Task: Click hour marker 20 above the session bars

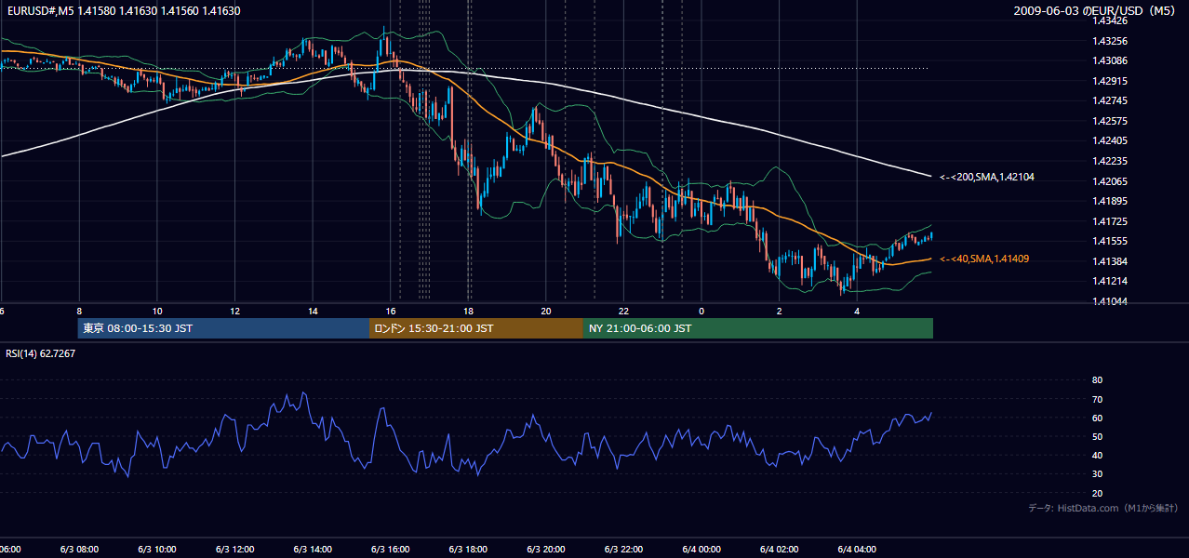Action: coord(546,311)
